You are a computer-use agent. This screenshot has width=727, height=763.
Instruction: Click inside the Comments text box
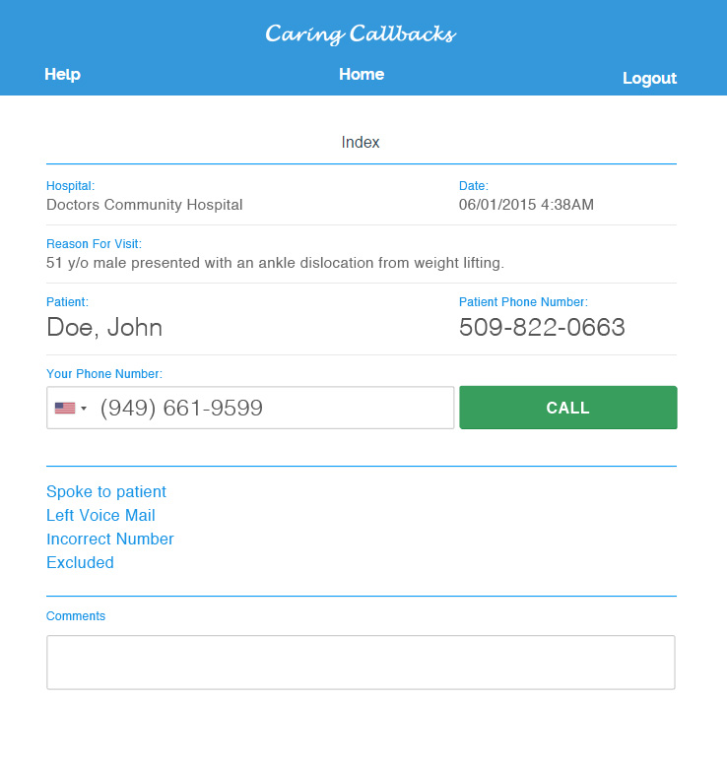tap(361, 662)
